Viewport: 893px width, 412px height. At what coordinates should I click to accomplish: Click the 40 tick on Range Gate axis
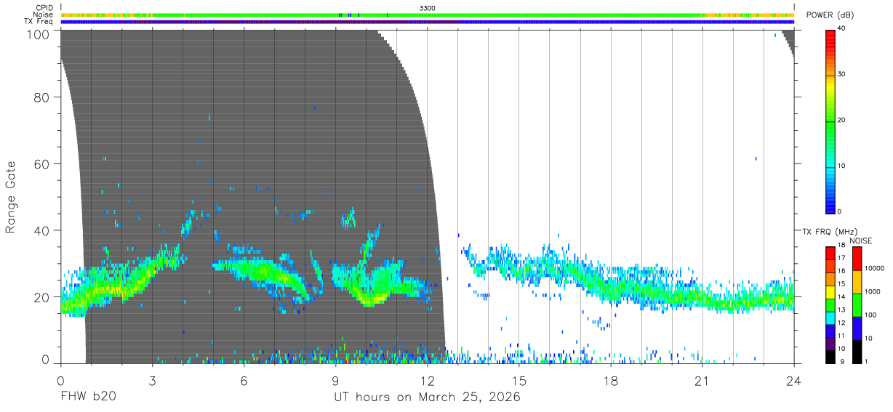tap(42, 230)
